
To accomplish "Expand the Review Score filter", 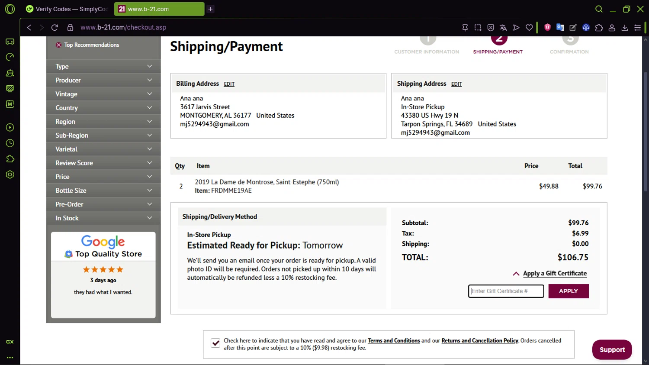I will pyautogui.click(x=103, y=163).
